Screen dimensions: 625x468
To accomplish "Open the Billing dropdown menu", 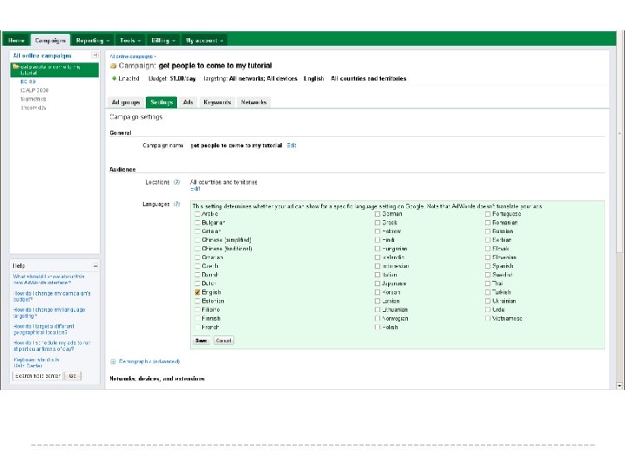I will pos(163,40).
